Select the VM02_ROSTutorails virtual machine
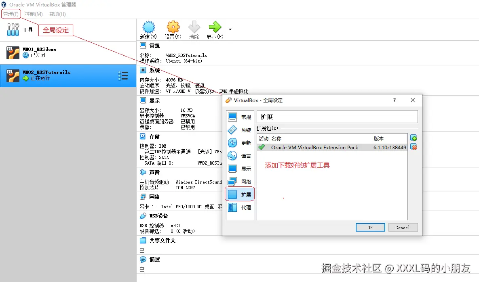Image resolution: width=479 pixels, height=282 pixels. tap(68, 75)
